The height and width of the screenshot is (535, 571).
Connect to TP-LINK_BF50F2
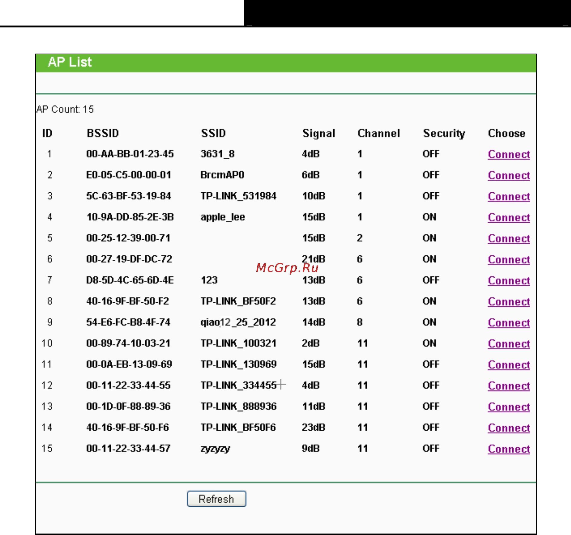click(x=509, y=302)
